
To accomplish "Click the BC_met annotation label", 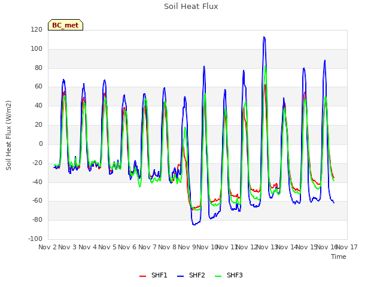I will 65,25.
